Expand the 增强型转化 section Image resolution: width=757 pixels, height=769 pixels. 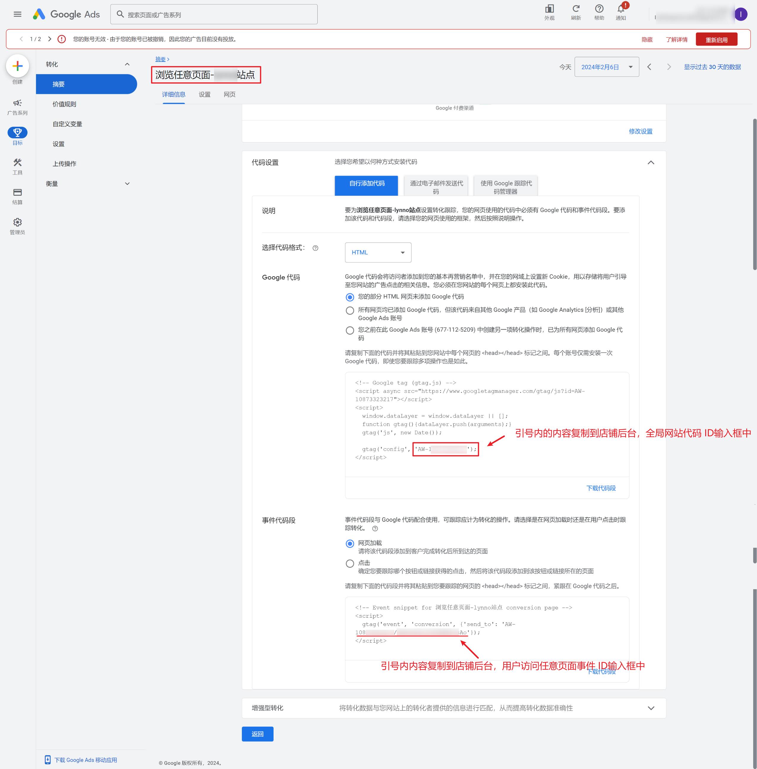(651, 708)
